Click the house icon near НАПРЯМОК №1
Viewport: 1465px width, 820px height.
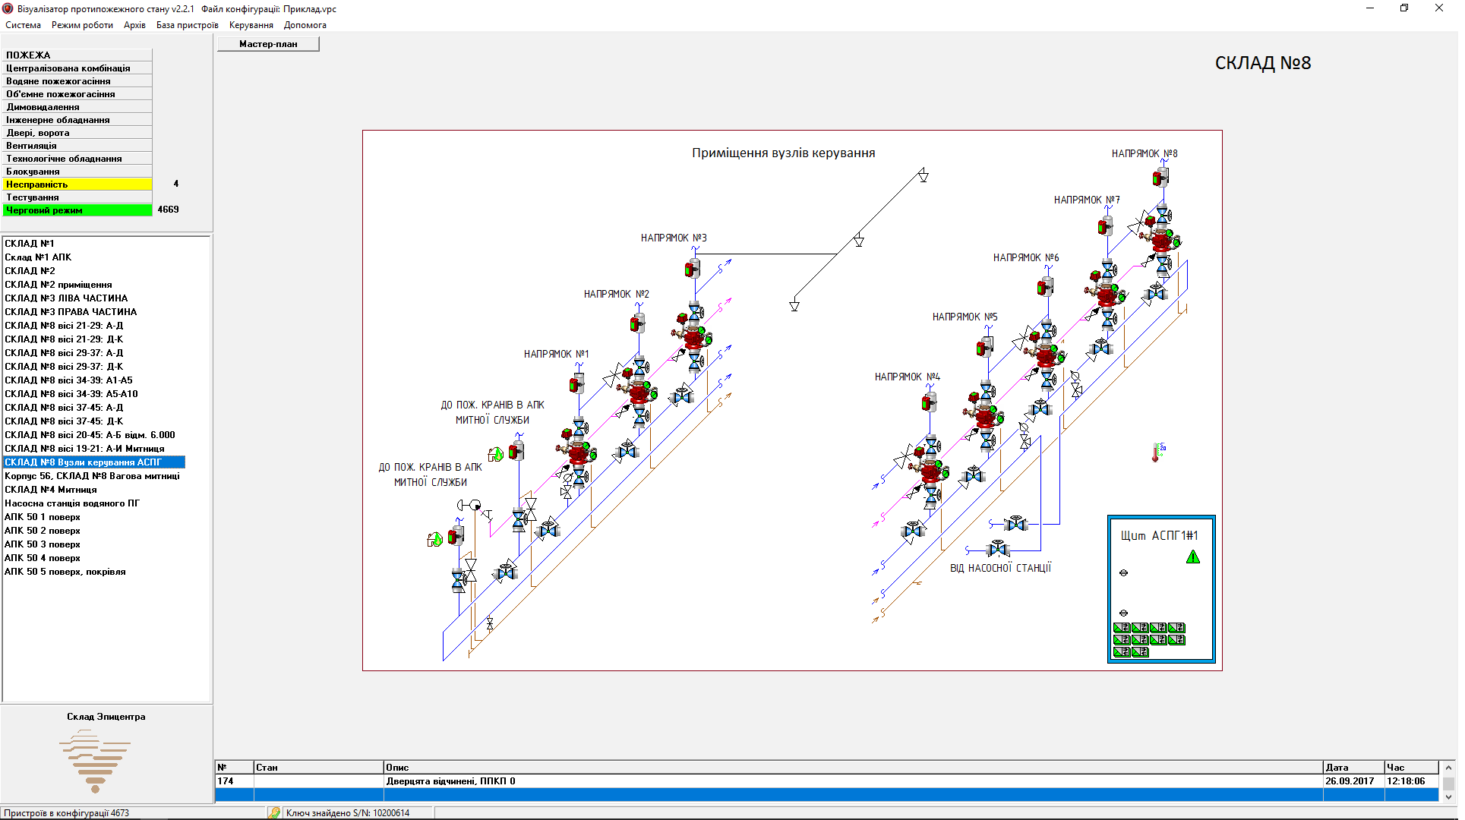click(496, 454)
